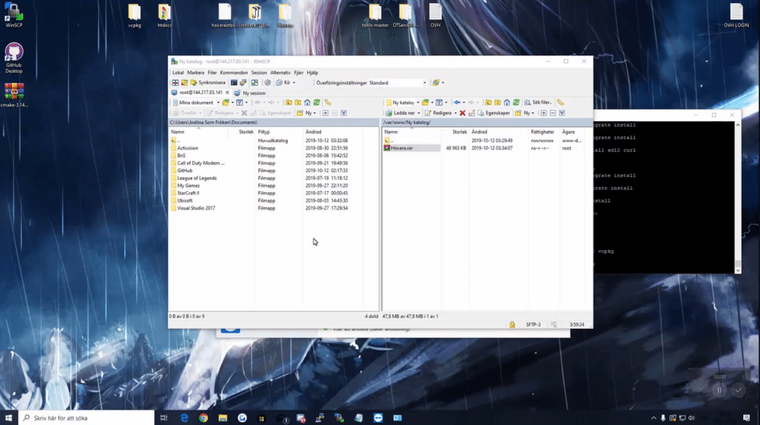The height and width of the screenshot is (425, 760).
Task: Refresh the remote panel
Action: (x=516, y=102)
